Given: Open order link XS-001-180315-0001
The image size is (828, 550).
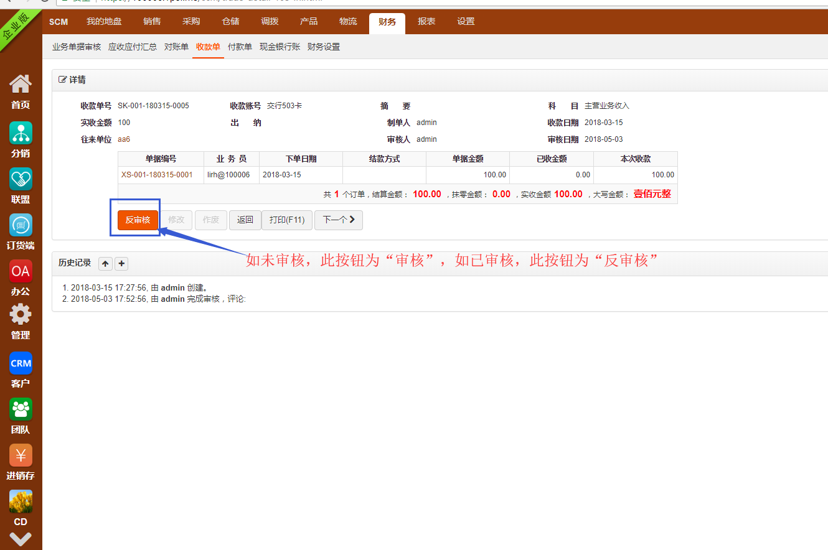Looking at the screenshot, I should click(157, 175).
